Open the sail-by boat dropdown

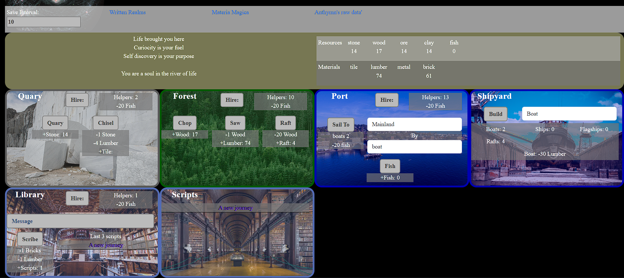[414, 147]
